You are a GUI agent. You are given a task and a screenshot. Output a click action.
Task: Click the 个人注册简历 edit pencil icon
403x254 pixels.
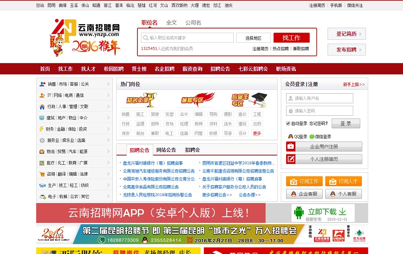tap(291, 159)
